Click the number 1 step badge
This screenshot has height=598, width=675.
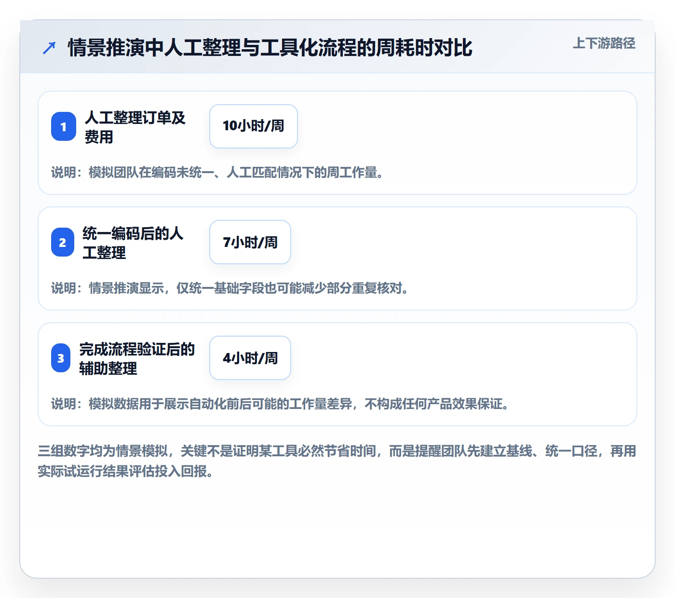coord(64,126)
